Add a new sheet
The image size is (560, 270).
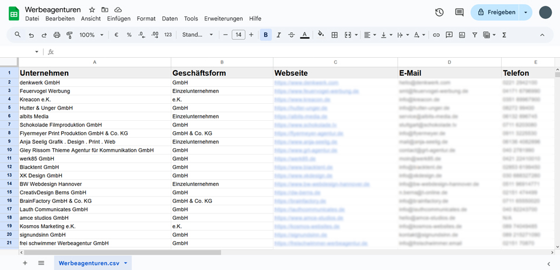[x=25, y=263]
